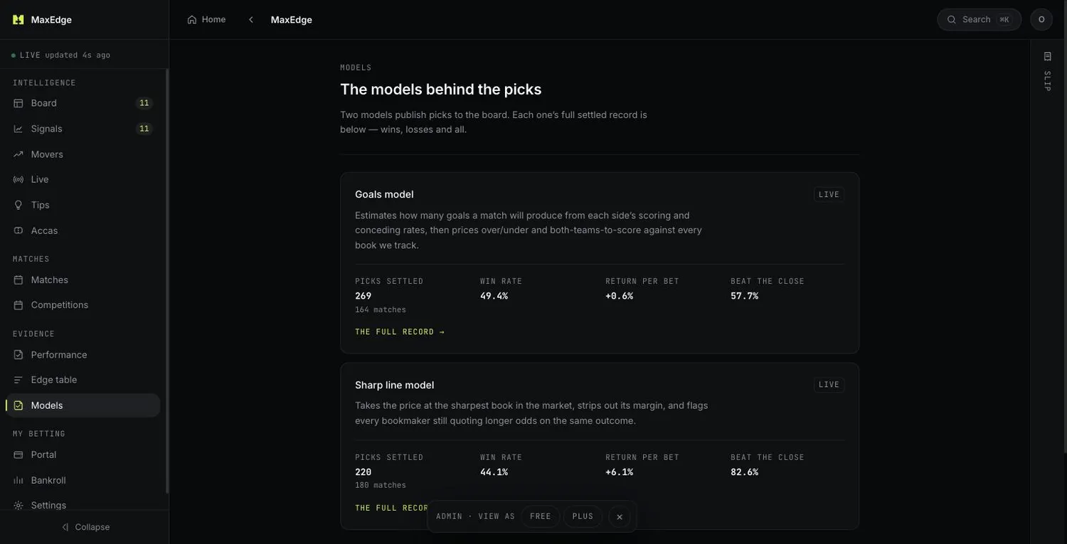Click the Home icon in top bar
The width and height of the screenshot is (1067, 544).
pyautogui.click(x=192, y=20)
